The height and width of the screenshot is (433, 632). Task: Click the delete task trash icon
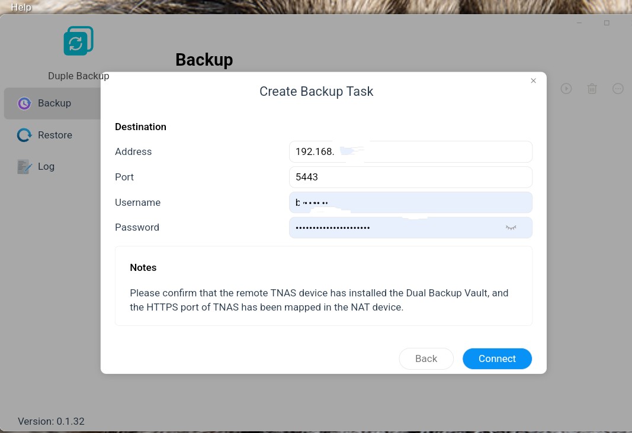(592, 89)
